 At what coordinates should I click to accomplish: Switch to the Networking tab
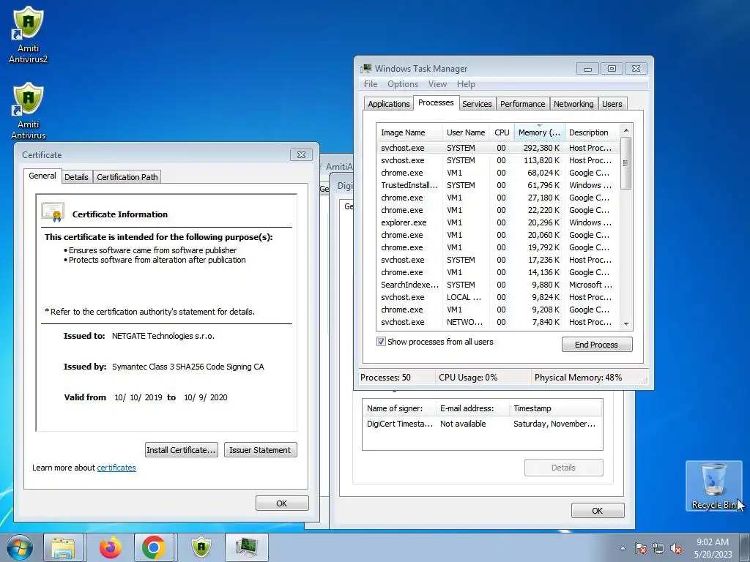[573, 104]
